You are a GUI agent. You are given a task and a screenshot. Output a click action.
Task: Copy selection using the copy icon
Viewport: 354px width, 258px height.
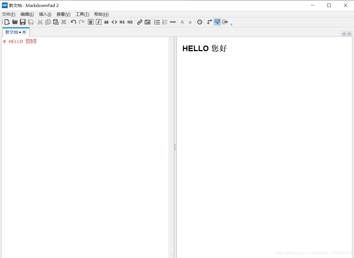[48, 22]
